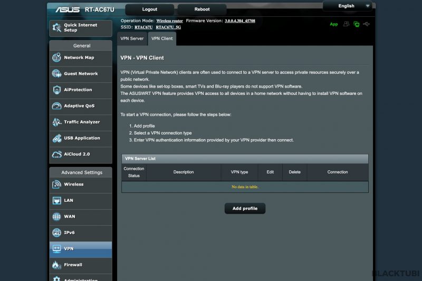Click the AiCloud 2.0 cloud icon
The height and width of the screenshot is (281, 422).
57,154
